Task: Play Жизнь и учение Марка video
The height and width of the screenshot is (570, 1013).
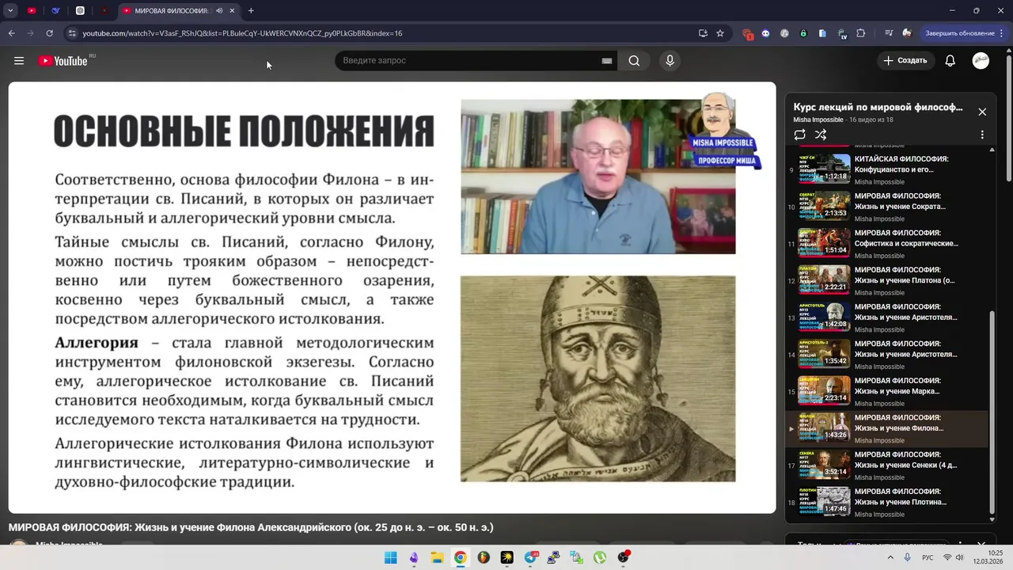Action: click(x=886, y=390)
